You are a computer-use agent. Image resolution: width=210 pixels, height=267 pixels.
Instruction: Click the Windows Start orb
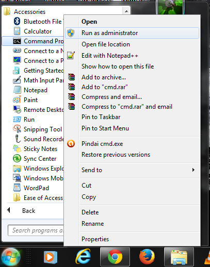(11, 257)
